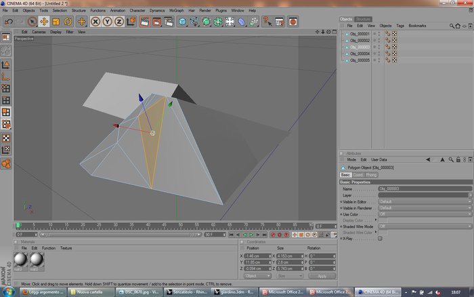Toggle the X-Ray checkbox
Viewport: 474px width, 297px height.
pos(380,239)
